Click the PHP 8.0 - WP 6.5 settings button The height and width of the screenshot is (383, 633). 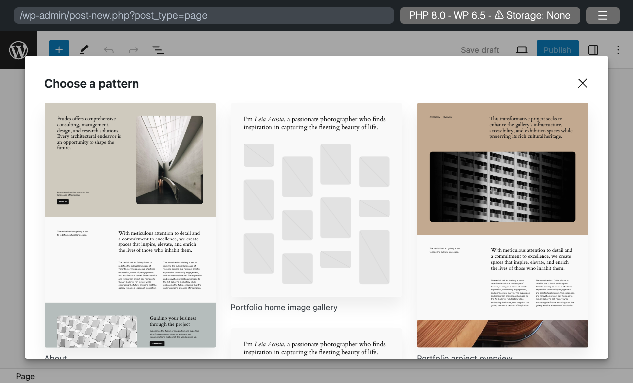click(490, 15)
